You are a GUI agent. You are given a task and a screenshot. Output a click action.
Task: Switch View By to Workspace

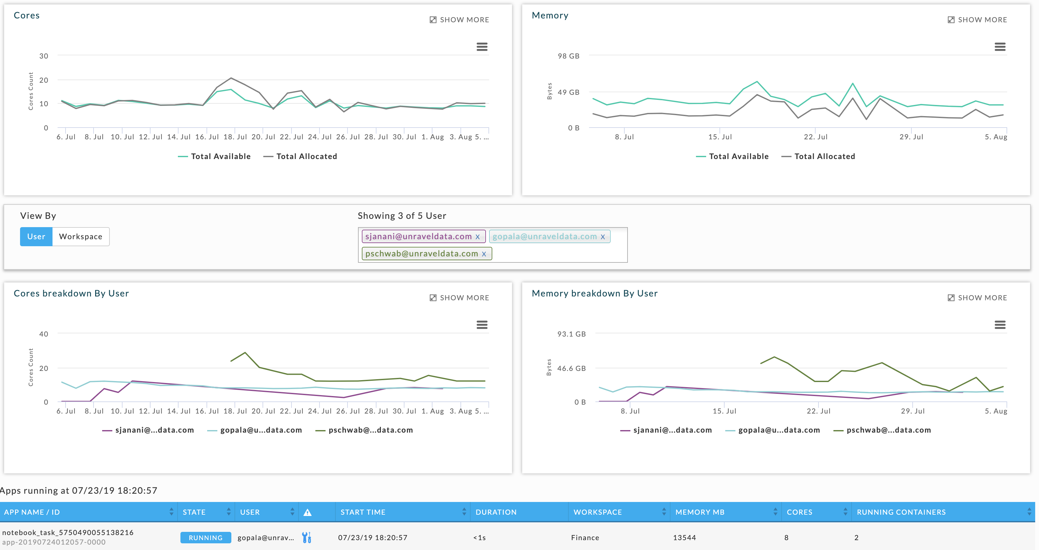pos(81,236)
